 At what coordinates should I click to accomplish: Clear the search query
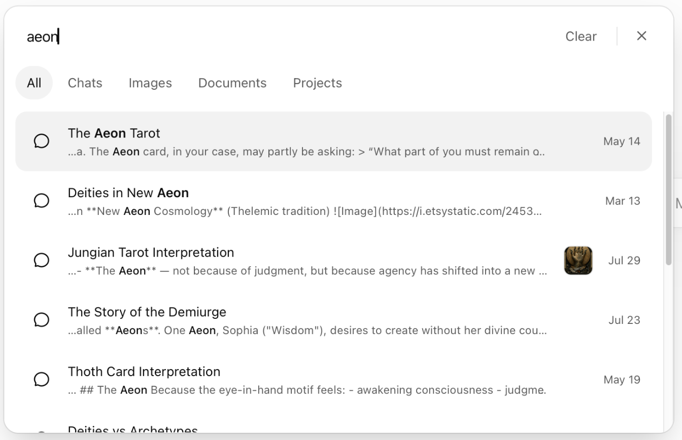pos(581,36)
